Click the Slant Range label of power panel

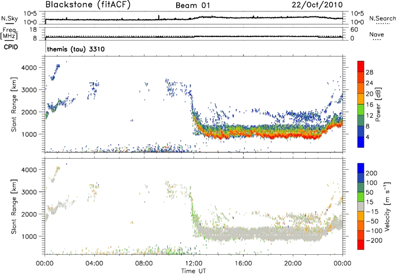tap(14, 104)
